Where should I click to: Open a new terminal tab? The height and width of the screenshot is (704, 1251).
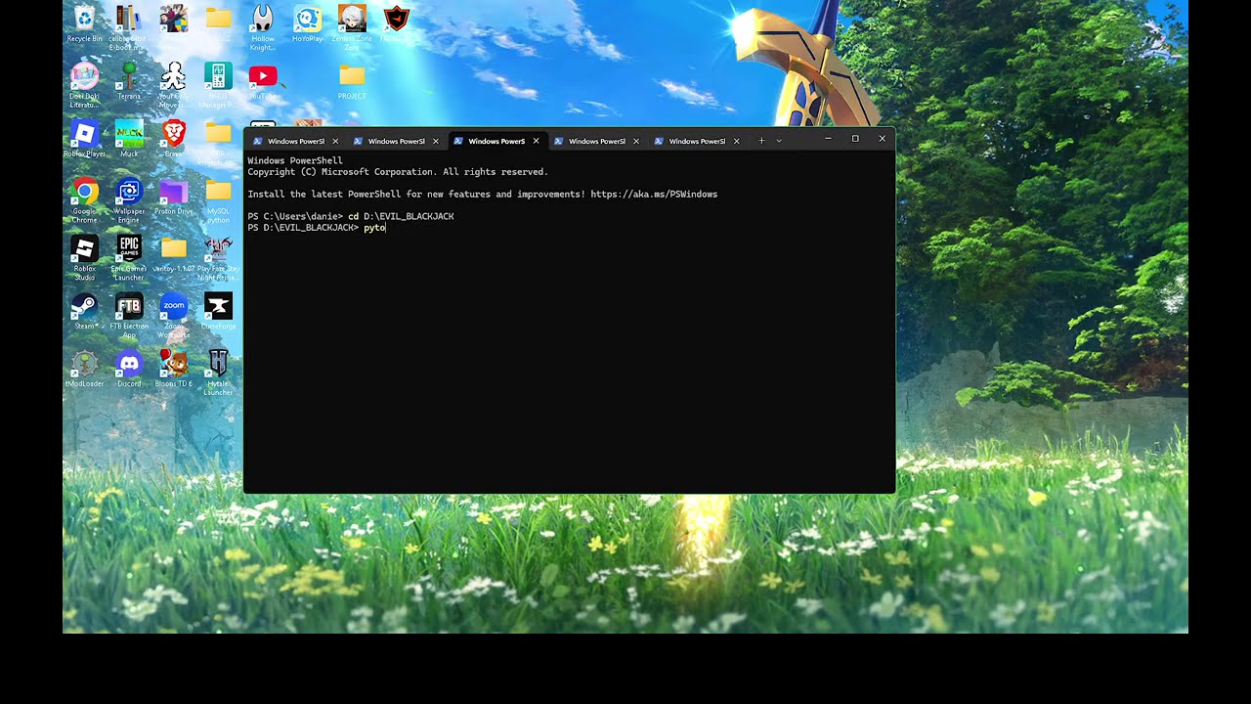(761, 141)
